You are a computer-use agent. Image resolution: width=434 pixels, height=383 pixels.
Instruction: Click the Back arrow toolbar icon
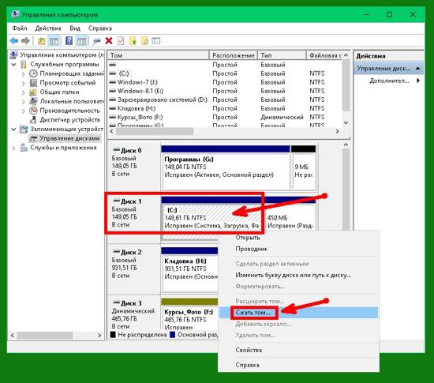tap(14, 41)
